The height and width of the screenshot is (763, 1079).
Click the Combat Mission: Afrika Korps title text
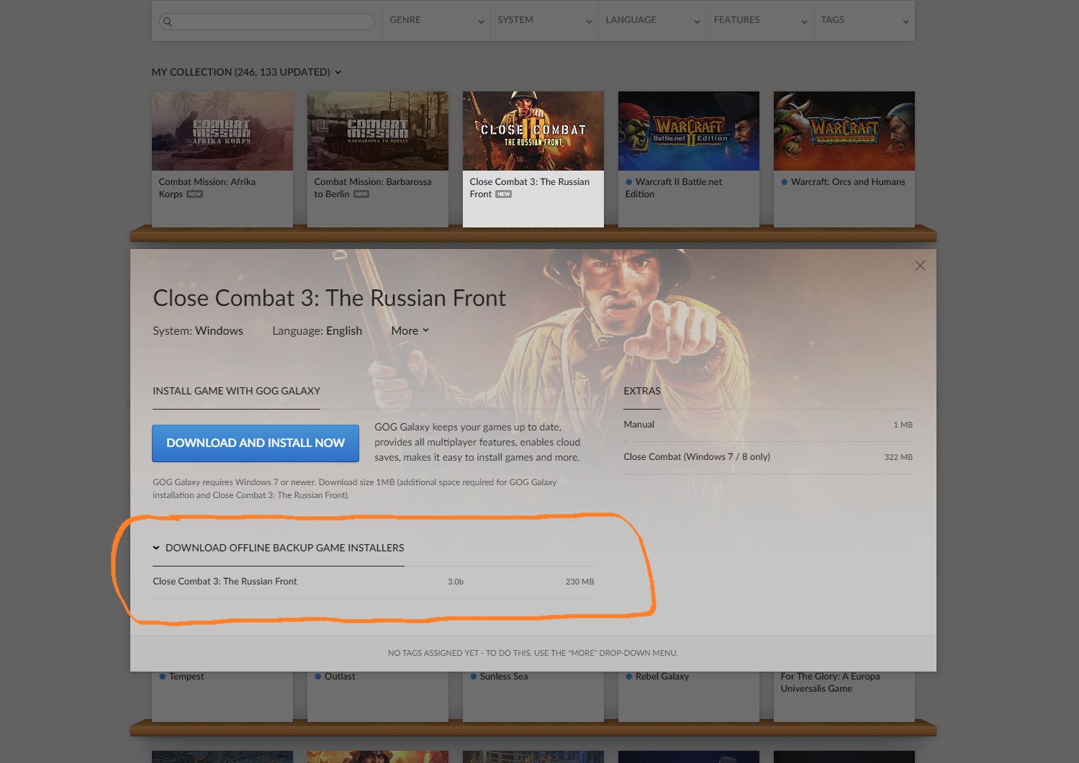[x=207, y=188]
